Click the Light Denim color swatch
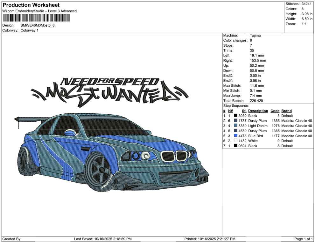This screenshot has width=315, height=242. (236, 126)
